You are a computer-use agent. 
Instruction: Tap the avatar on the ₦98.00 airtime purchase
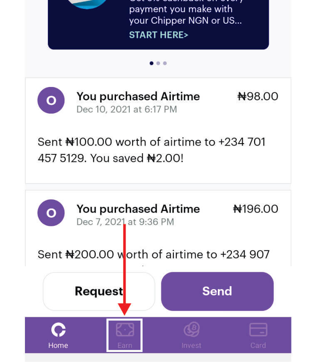51,101
